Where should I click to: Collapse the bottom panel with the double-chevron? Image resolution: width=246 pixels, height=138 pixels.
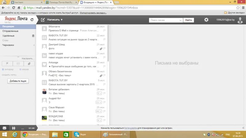click(243, 128)
